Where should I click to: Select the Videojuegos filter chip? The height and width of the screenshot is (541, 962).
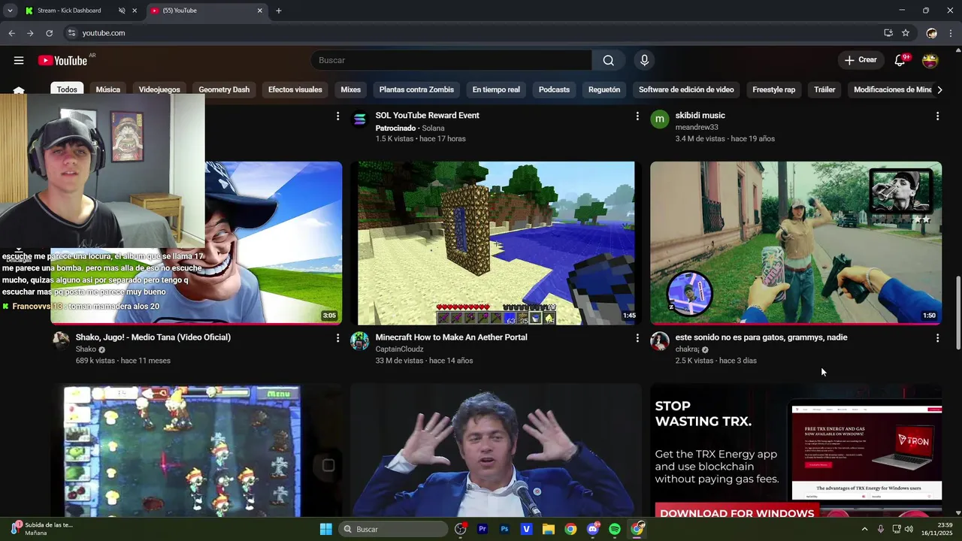(159, 89)
